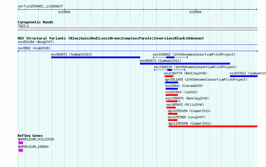Select the nsv5882 (Kidd2008) variant label
This screenshot has height=167, width=266.
(x=34, y=48)
